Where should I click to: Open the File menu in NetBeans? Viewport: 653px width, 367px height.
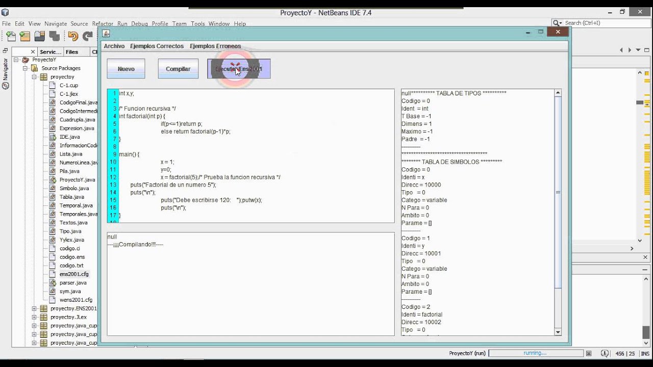point(6,23)
